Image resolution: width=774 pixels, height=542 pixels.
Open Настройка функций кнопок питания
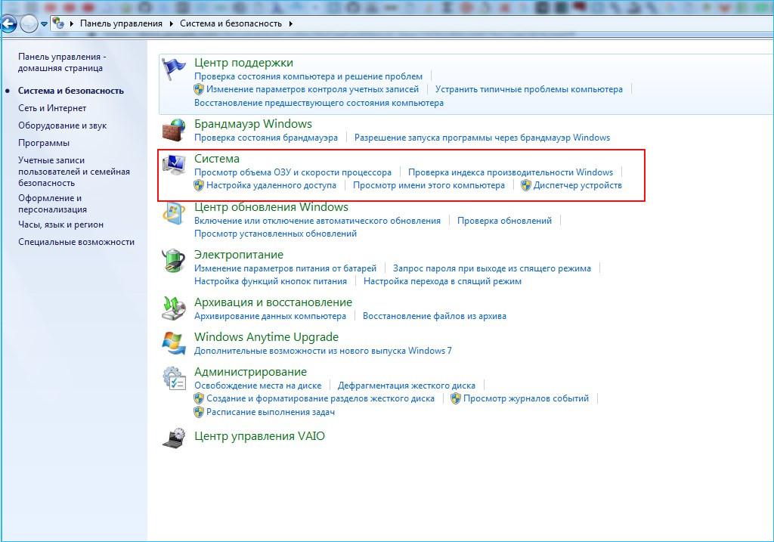pos(270,281)
